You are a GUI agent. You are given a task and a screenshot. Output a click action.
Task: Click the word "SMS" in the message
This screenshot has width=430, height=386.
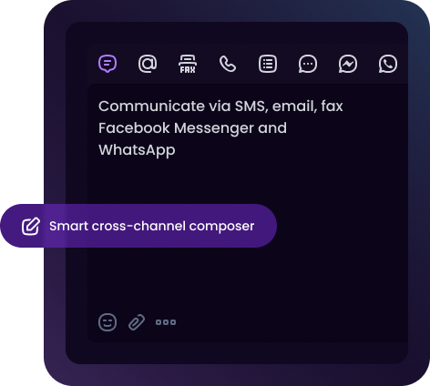coord(251,107)
